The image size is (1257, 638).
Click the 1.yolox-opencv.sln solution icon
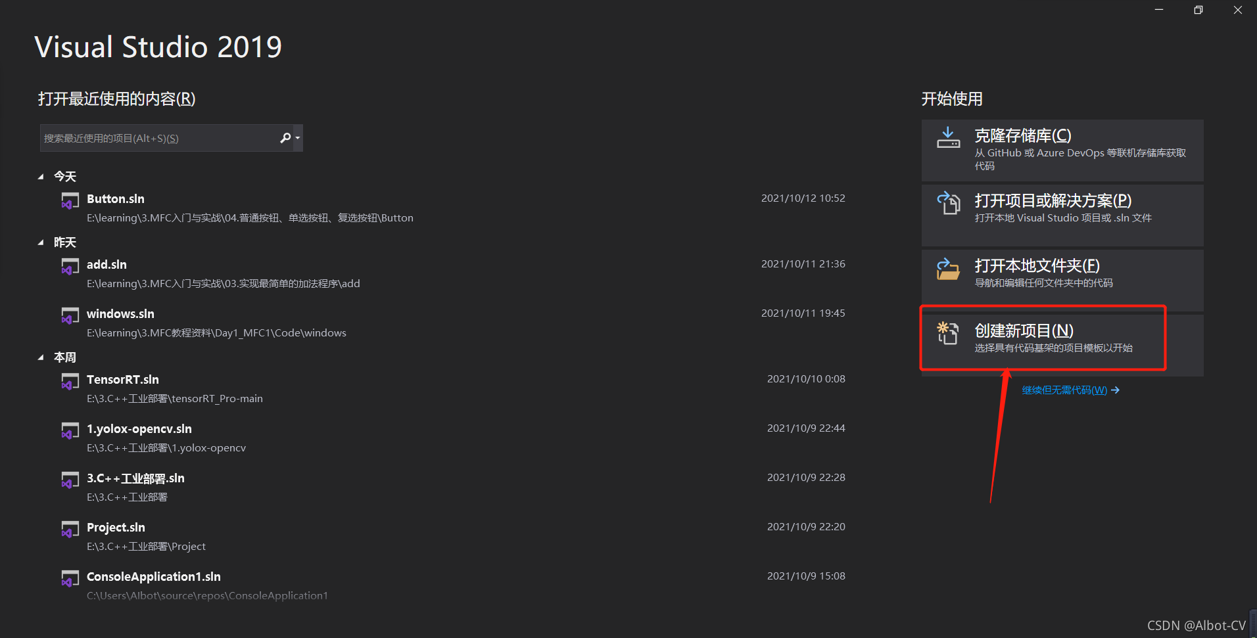coord(70,431)
